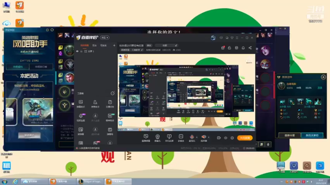Screen dimensions: 330x185
Task: Click the share icon in streaming app
Action: [250, 48]
